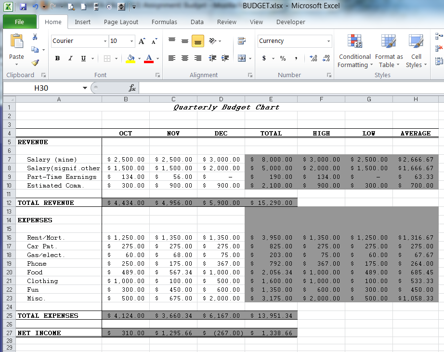The image size is (444, 352).
Task: Click Select All corner button
Action: click(9, 99)
